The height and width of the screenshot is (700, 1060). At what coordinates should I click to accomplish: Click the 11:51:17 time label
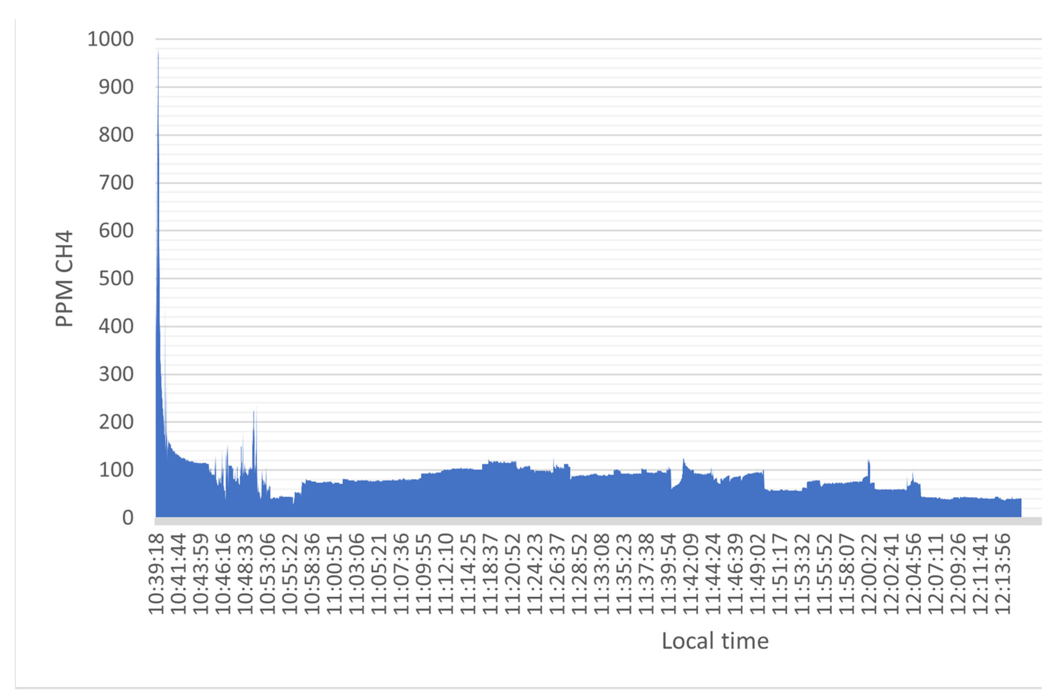tap(780, 573)
